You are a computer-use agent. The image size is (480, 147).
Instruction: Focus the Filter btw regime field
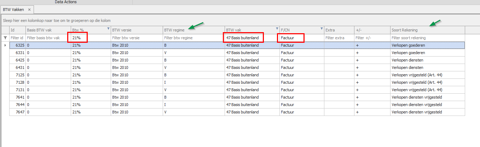point(193,38)
